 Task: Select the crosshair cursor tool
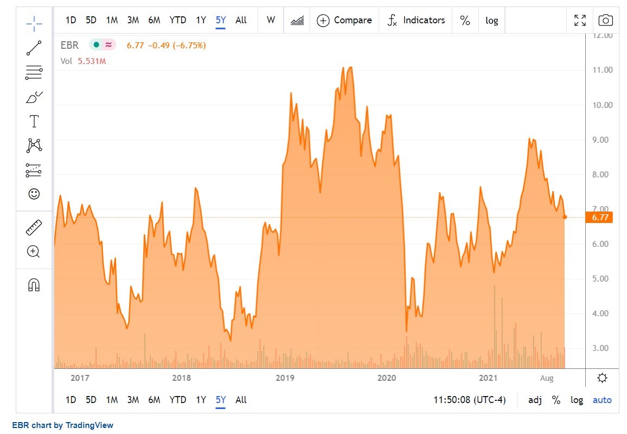click(34, 24)
